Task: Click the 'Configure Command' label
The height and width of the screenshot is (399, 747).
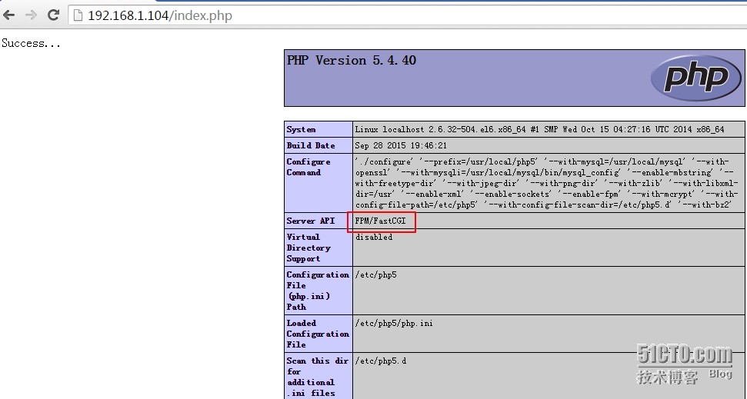Action: coord(308,167)
